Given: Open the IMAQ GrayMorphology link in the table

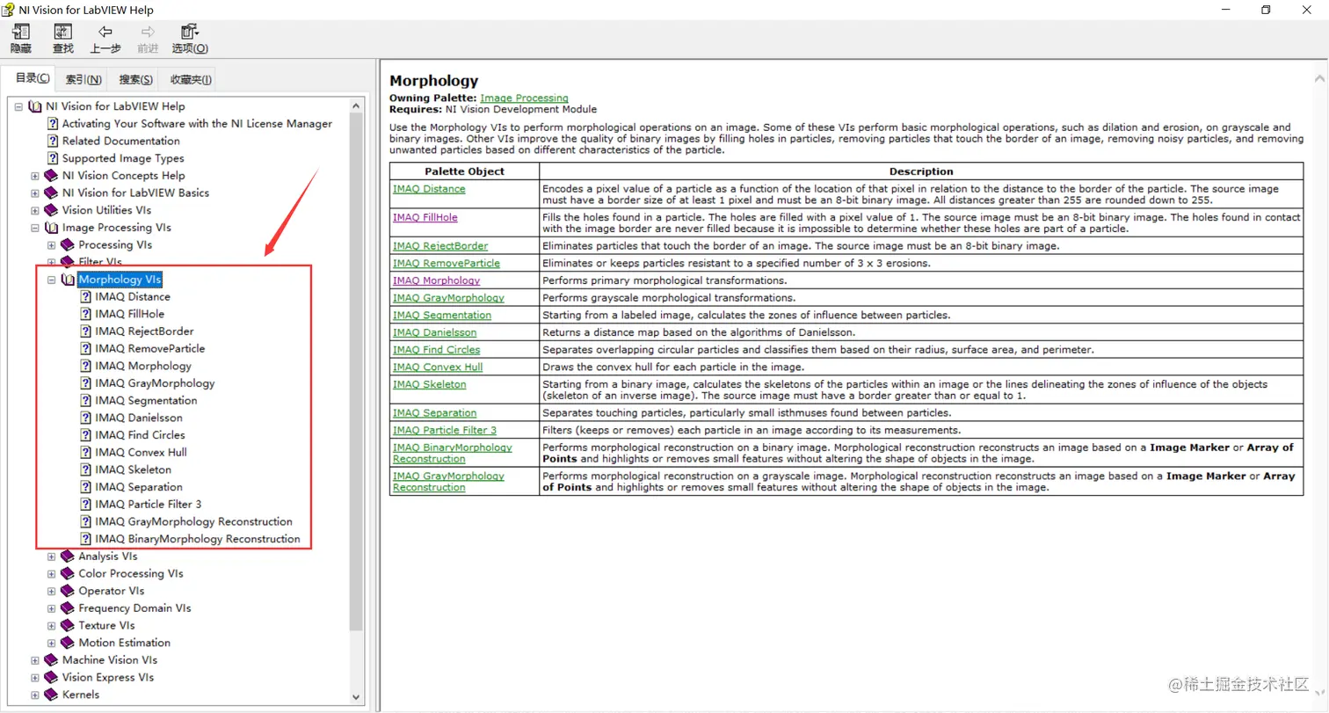Looking at the screenshot, I should tap(448, 298).
